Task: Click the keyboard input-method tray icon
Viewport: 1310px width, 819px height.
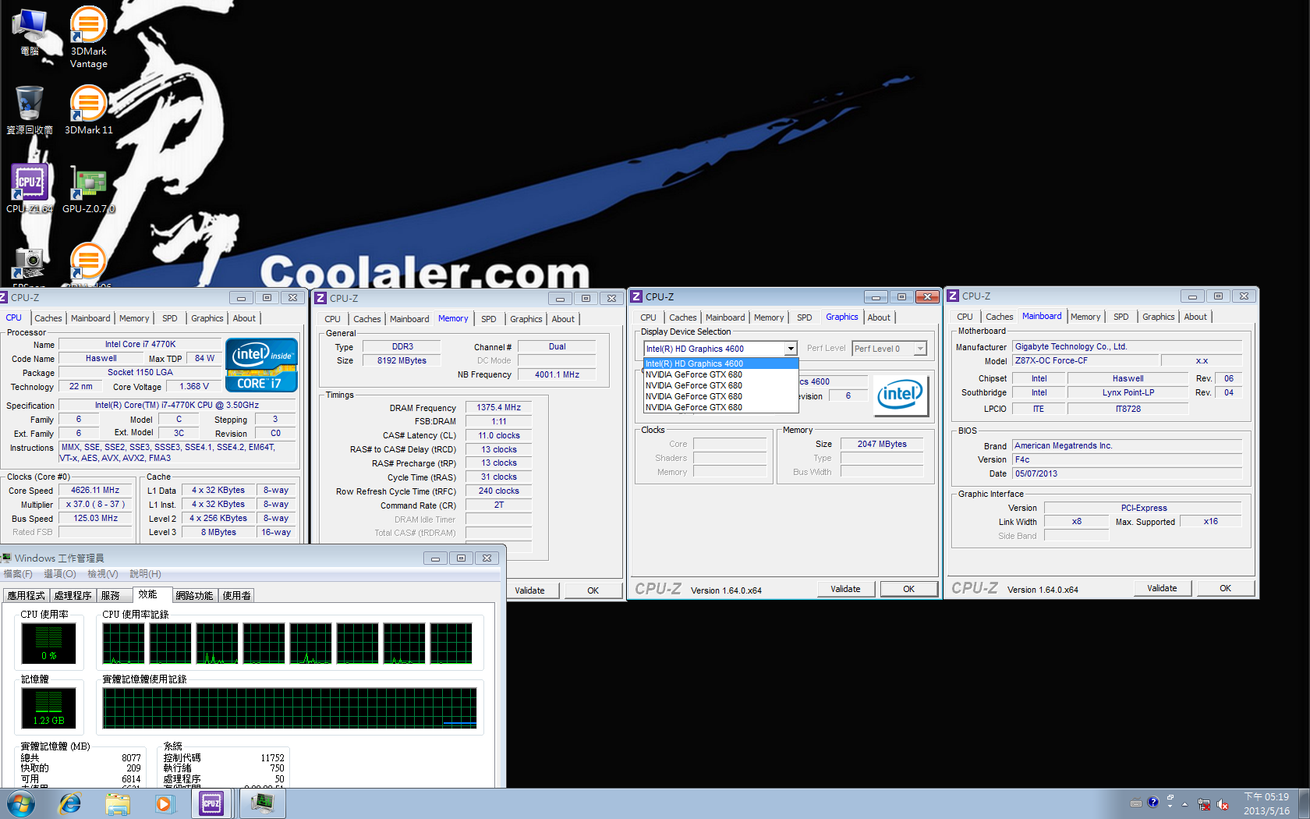Action: pyautogui.click(x=1136, y=803)
